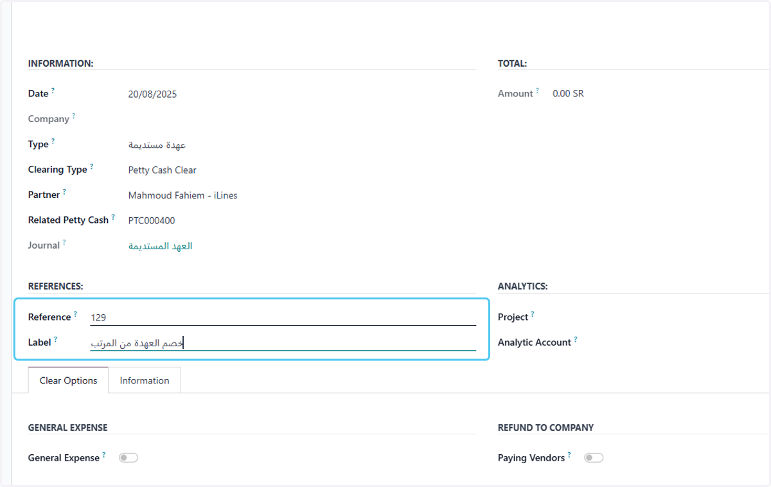This screenshot has width=771, height=487.
Task: Enable the Paying Vendors switch
Action: (594, 457)
